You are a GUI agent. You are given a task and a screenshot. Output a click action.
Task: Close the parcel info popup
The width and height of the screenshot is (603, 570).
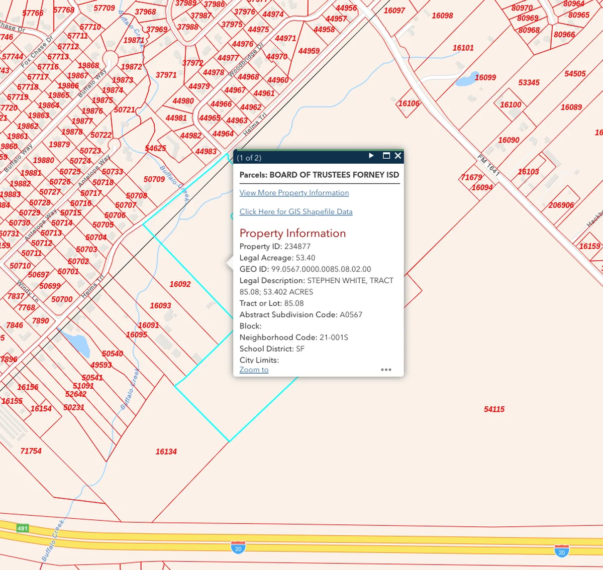398,156
